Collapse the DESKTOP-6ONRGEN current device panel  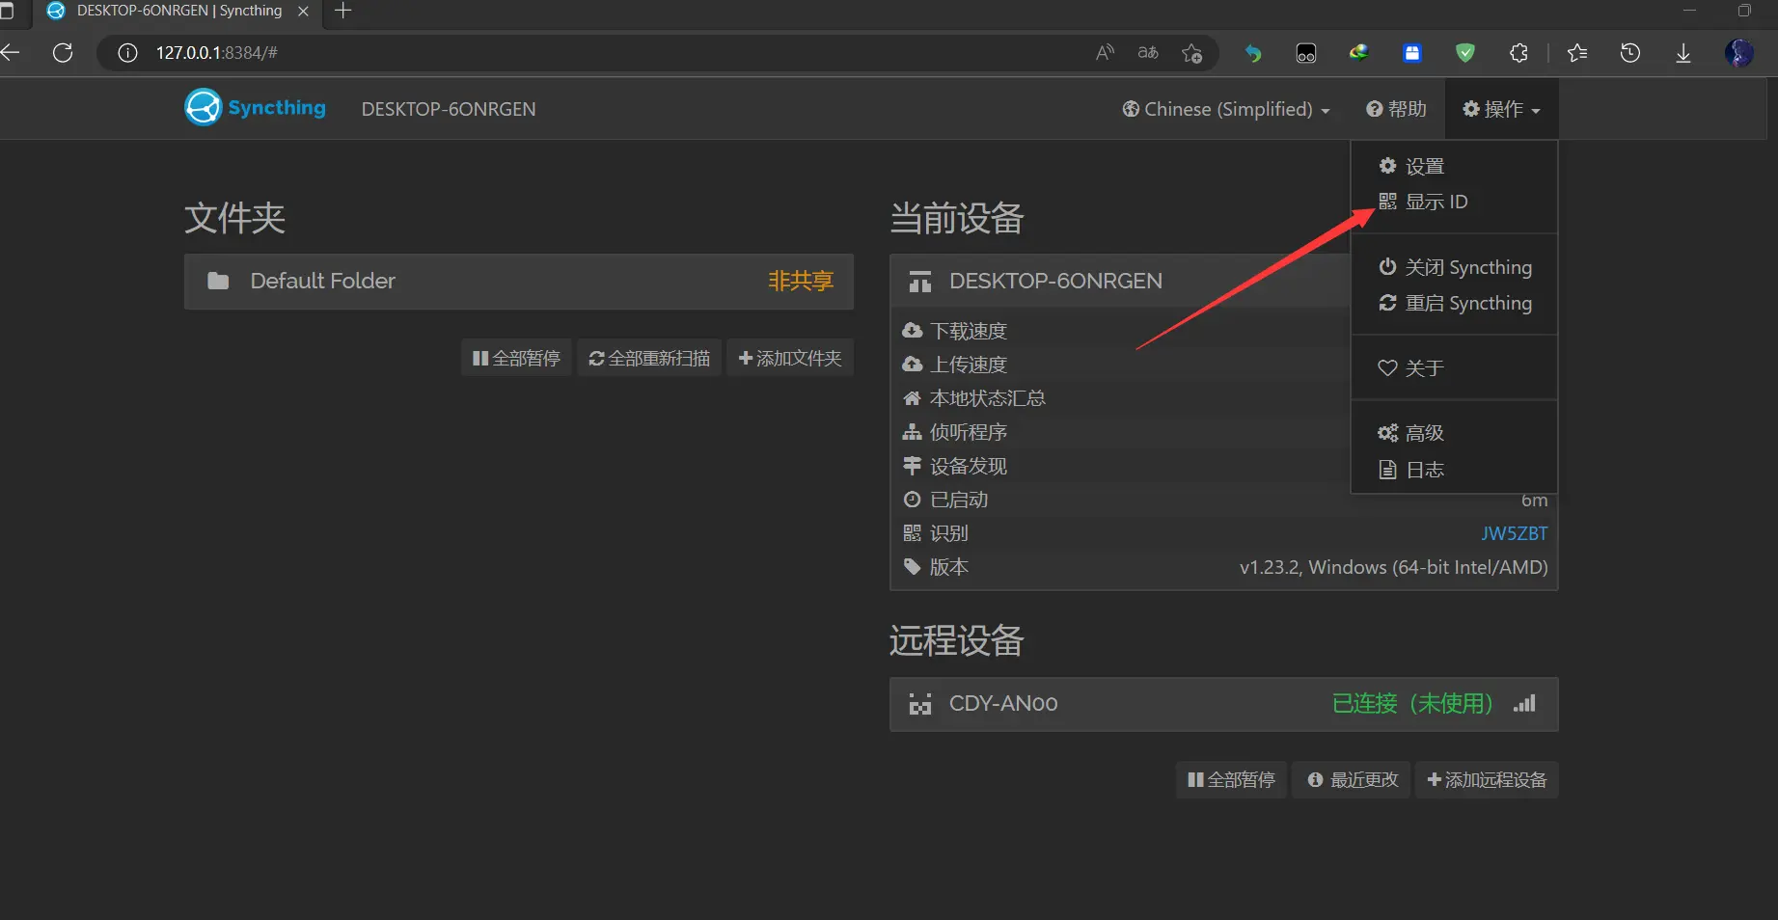tap(1119, 282)
